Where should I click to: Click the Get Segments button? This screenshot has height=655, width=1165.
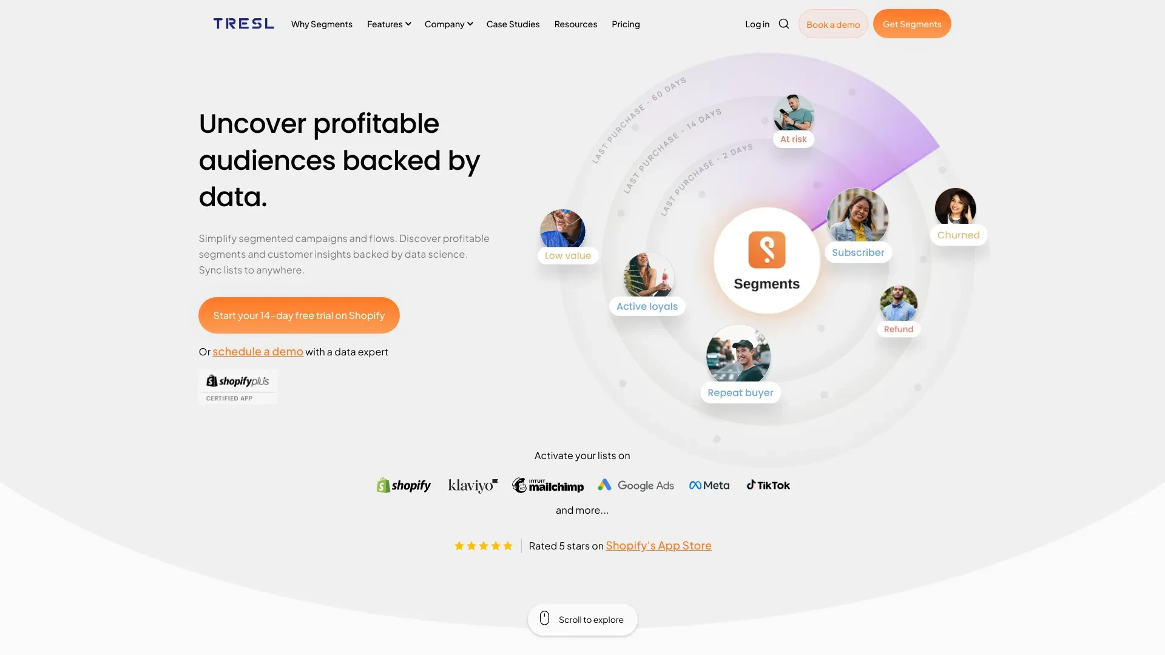pyautogui.click(x=912, y=23)
